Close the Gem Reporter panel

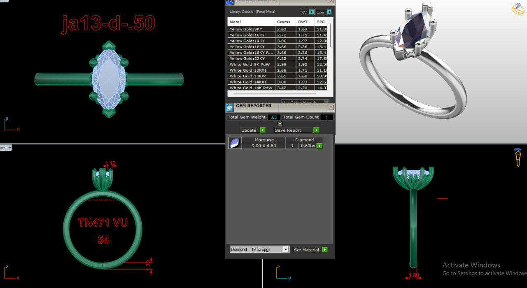331,107
